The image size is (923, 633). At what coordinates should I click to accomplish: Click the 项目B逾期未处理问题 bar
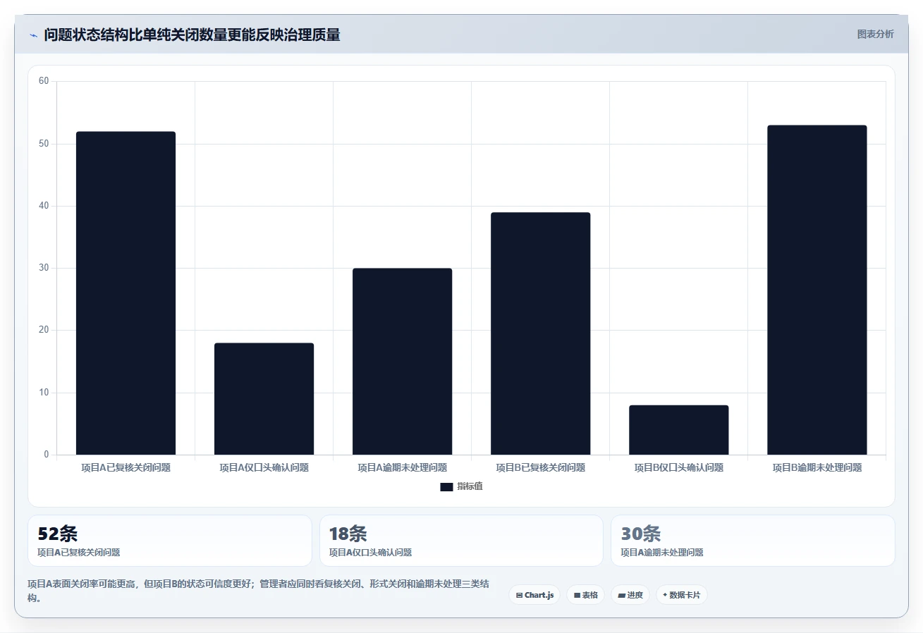coord(817,290)
